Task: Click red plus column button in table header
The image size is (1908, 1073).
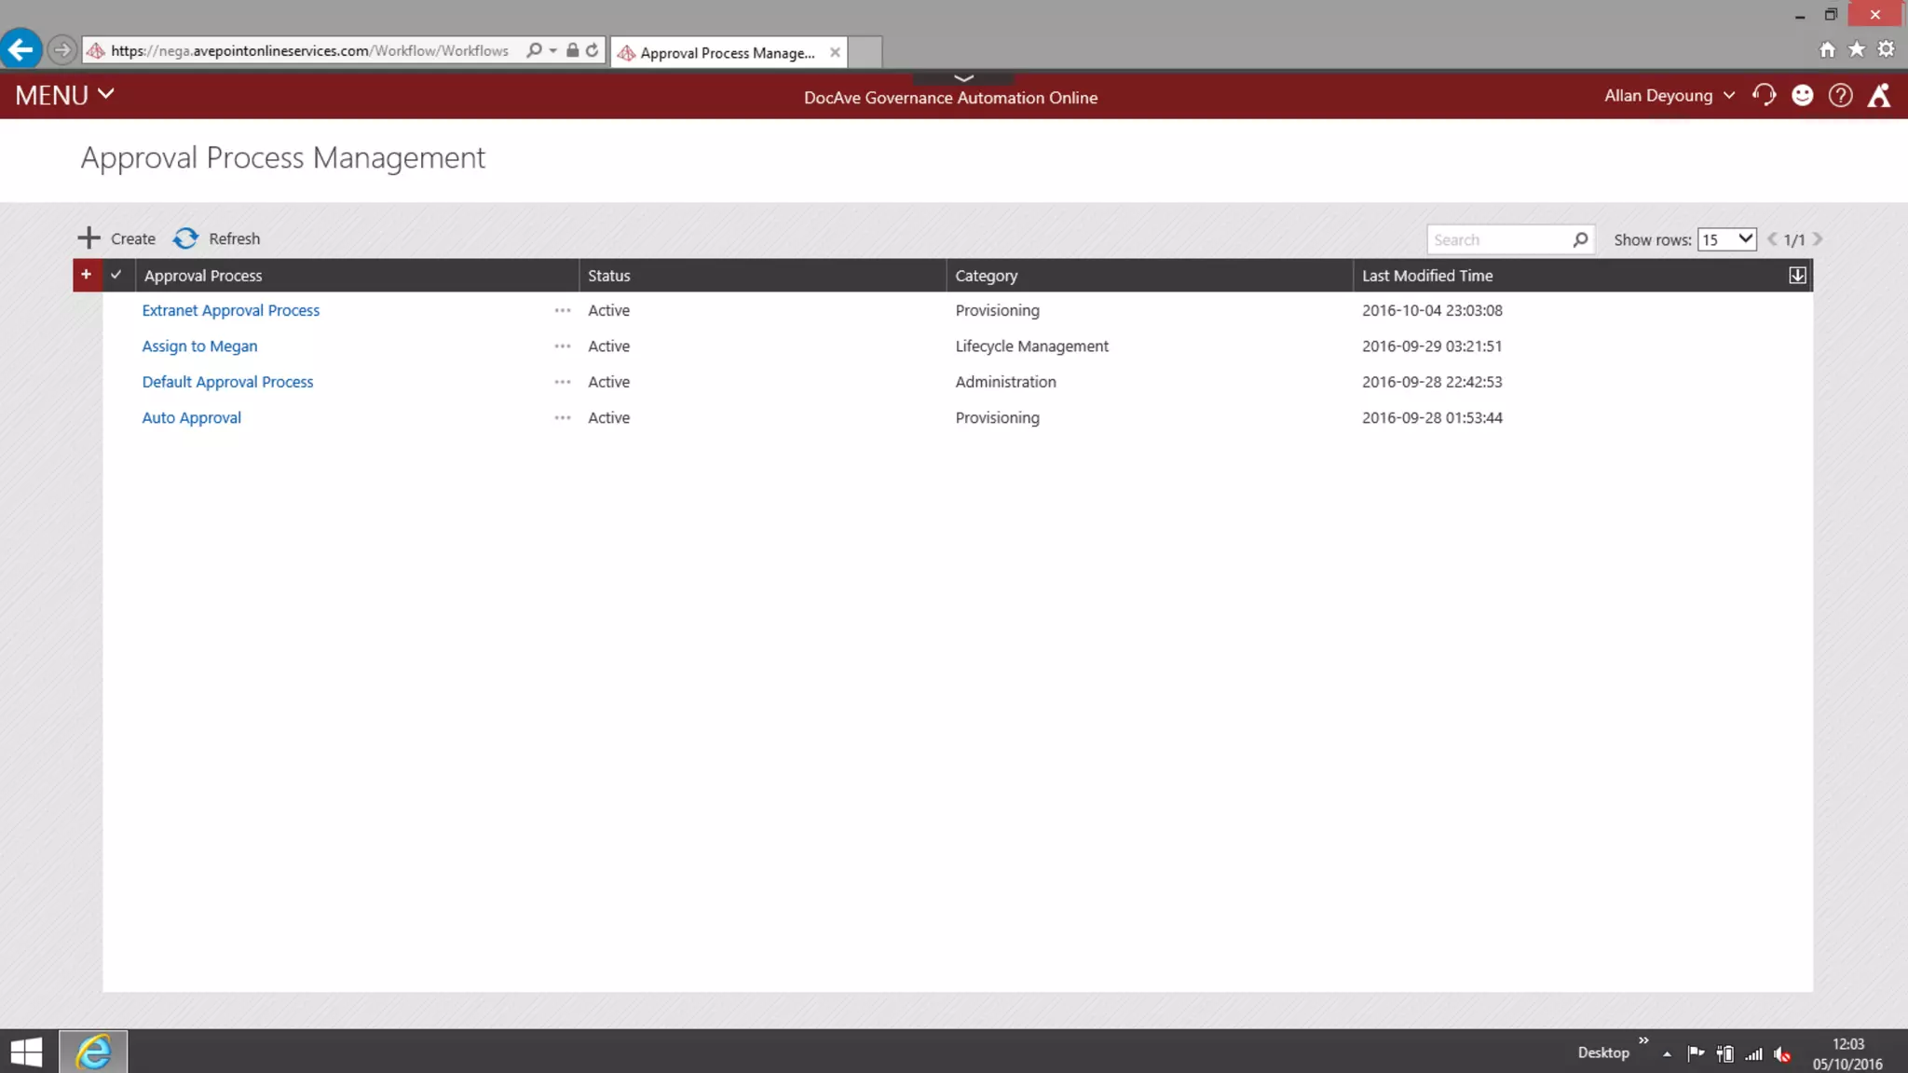Action: (86, 275)
